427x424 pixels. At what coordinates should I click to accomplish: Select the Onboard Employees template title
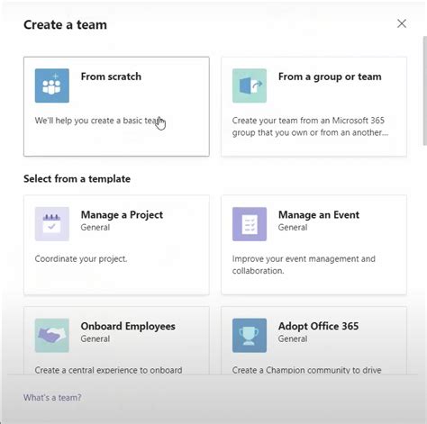[128, 327]
